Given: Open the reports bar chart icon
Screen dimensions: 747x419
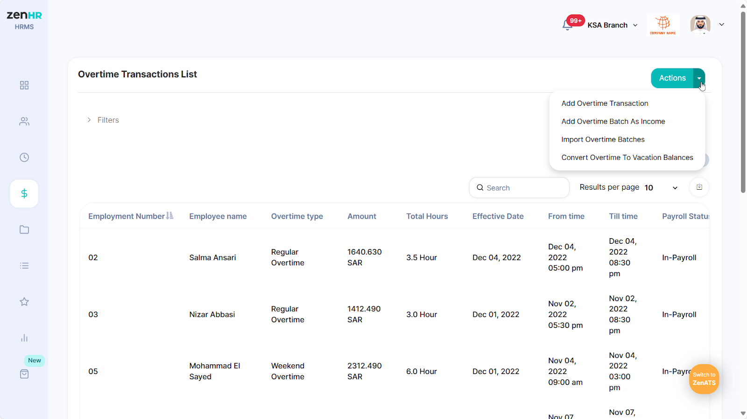Looking at the screenshot, I should point(24,338).
